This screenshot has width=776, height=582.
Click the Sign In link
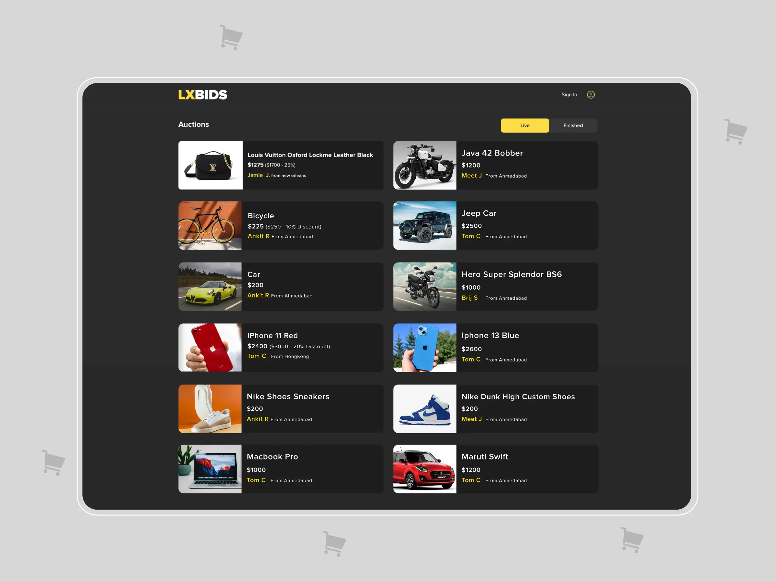click(x=569, y=95)
